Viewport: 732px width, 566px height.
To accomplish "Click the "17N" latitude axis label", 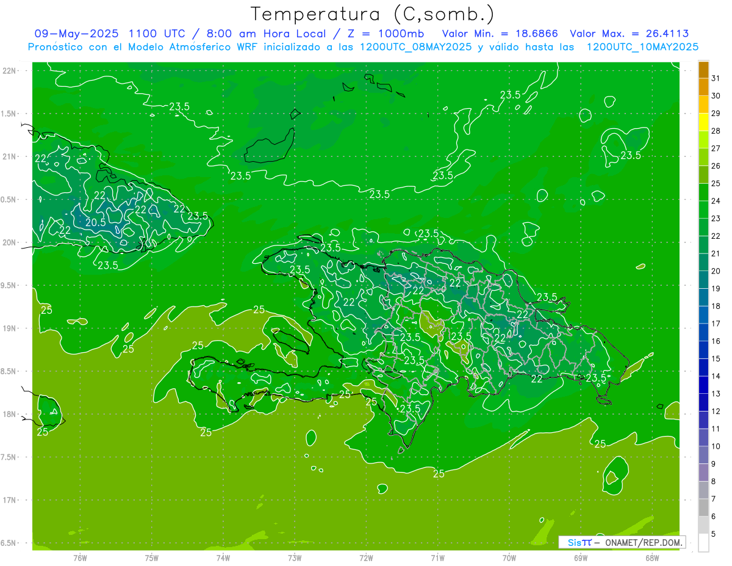I will 9,500.
